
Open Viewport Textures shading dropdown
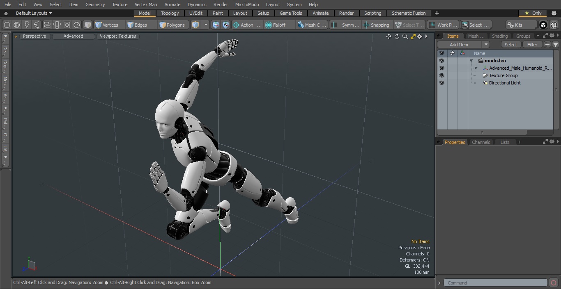point(118,36)
